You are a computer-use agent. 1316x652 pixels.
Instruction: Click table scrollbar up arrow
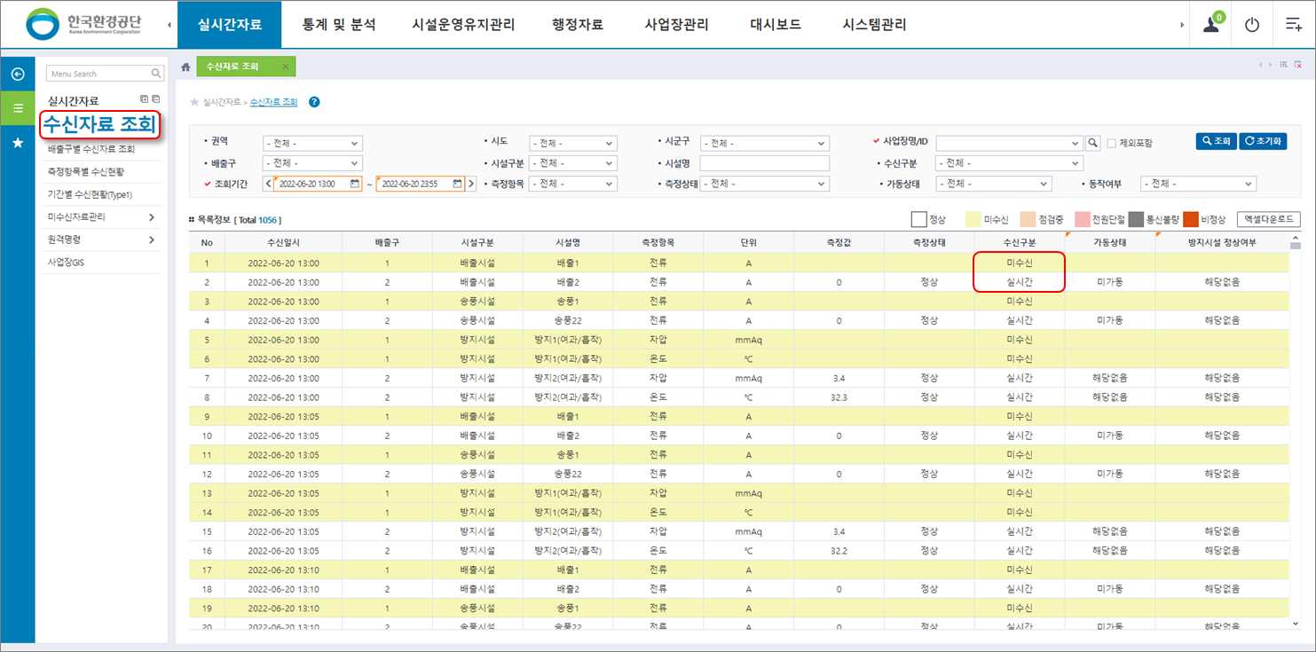click(x=1296, y=239)
